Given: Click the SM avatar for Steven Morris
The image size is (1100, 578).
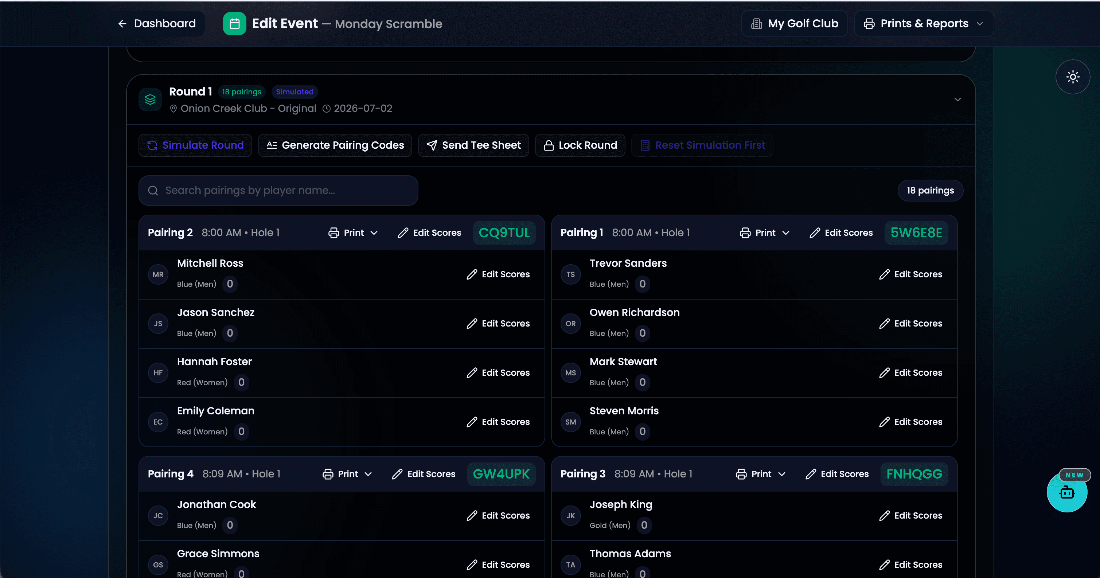Looking at the screenshot, I should point(570,422).
